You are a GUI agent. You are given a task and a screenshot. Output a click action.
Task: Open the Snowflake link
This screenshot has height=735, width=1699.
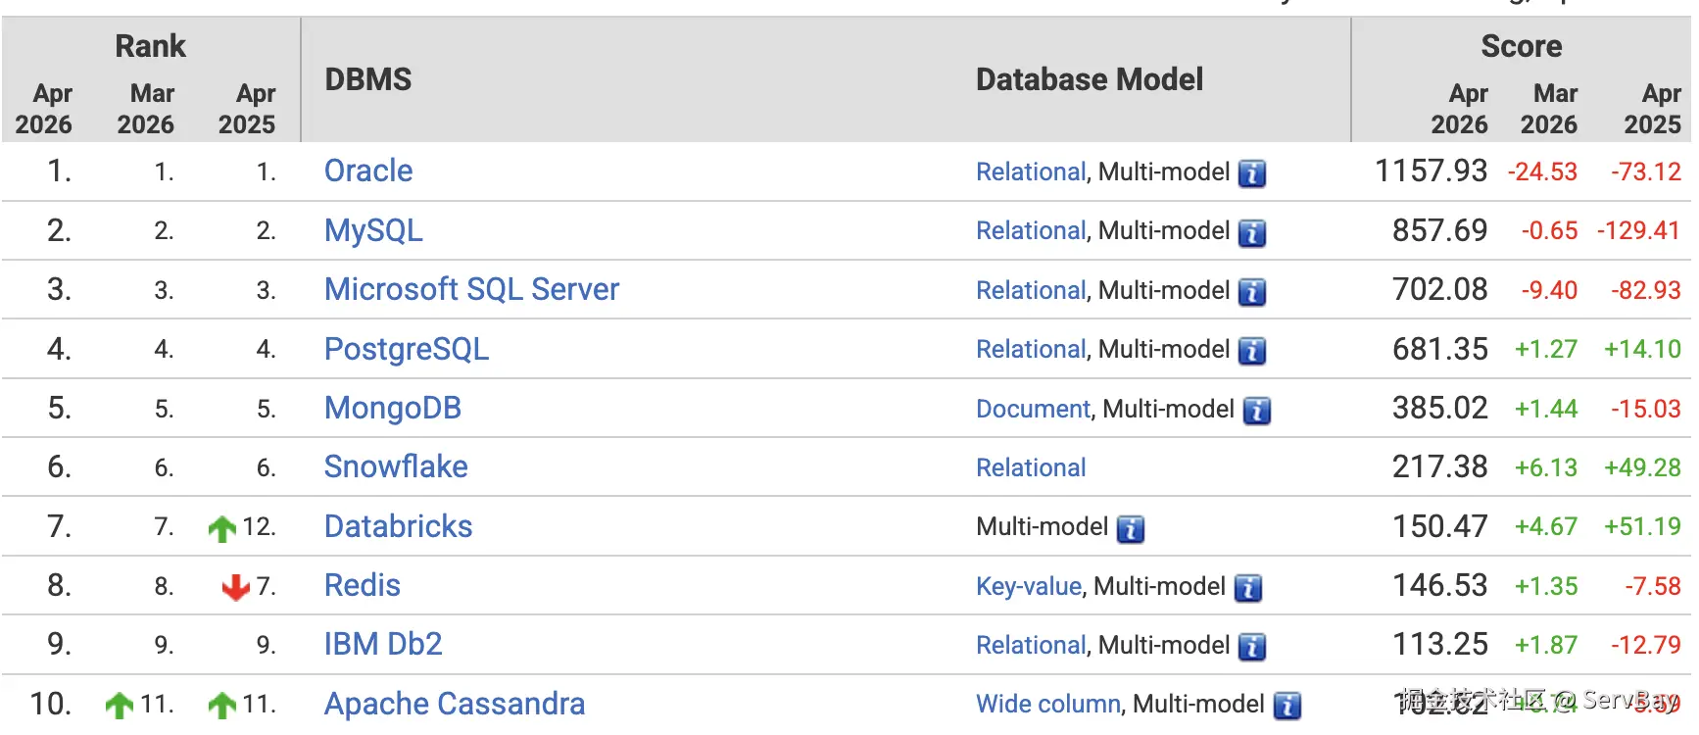coord(396,466)
